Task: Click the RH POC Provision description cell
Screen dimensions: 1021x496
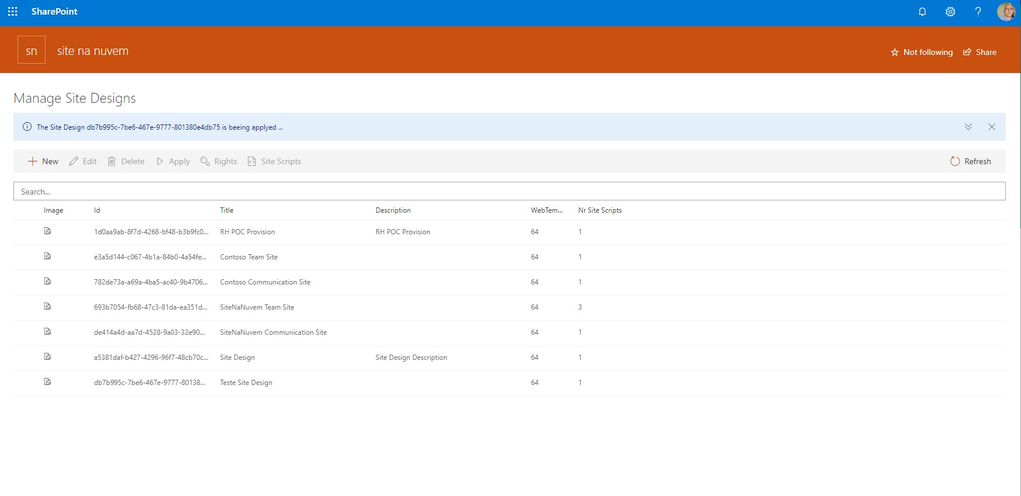Action: coord(403,232)
